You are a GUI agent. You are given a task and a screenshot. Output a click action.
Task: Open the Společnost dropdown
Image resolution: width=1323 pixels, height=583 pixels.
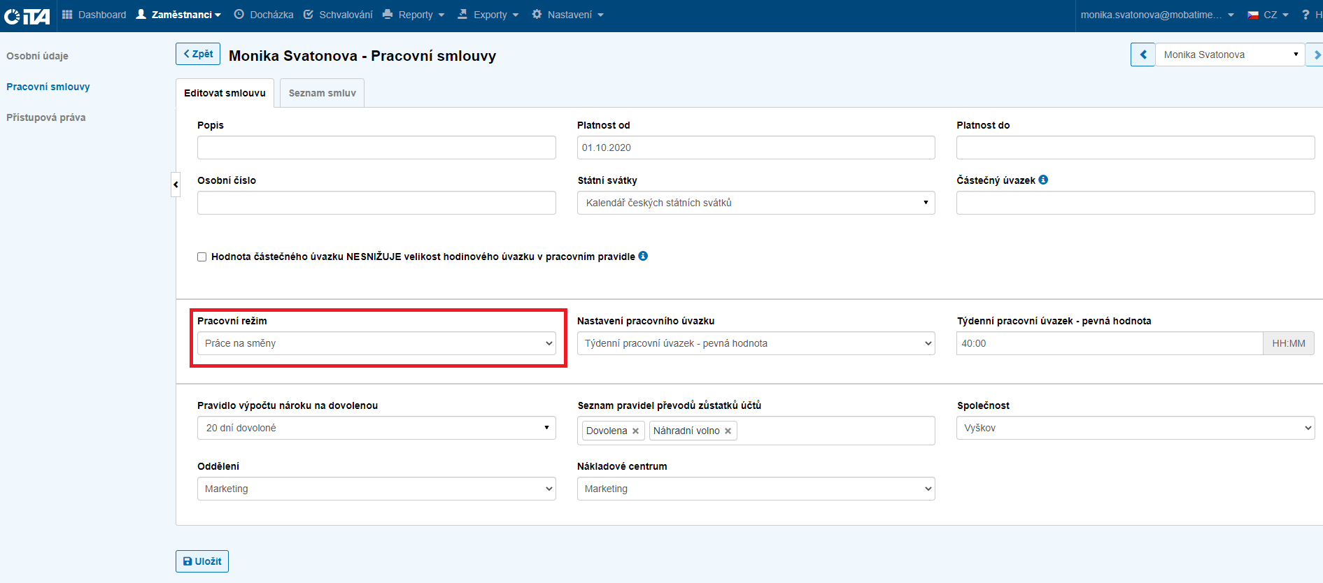1135,428
